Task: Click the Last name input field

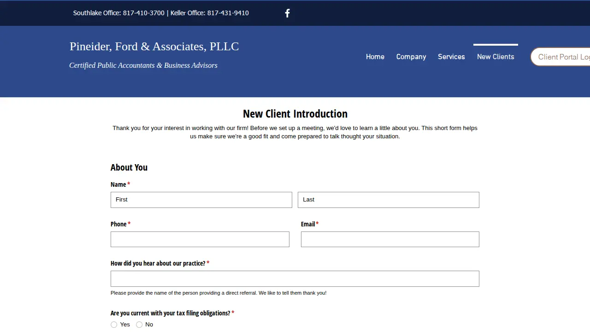Action: (389, 200)
